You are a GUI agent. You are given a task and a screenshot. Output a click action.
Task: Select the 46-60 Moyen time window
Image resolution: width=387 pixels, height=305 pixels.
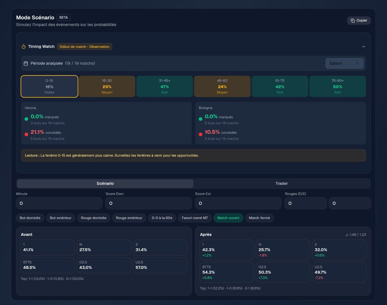[222, 86]
